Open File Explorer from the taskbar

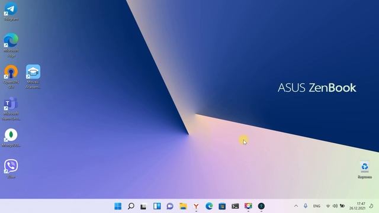(x=183, y=206)
